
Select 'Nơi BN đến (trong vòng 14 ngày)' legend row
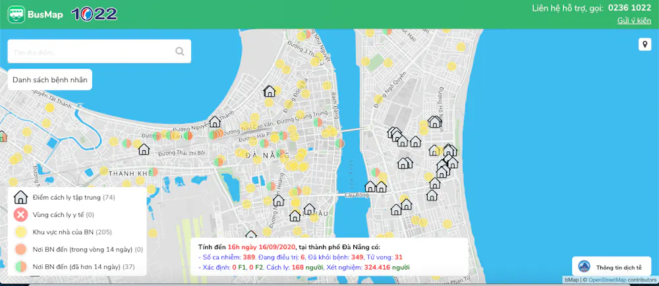(x=78, y=250)
